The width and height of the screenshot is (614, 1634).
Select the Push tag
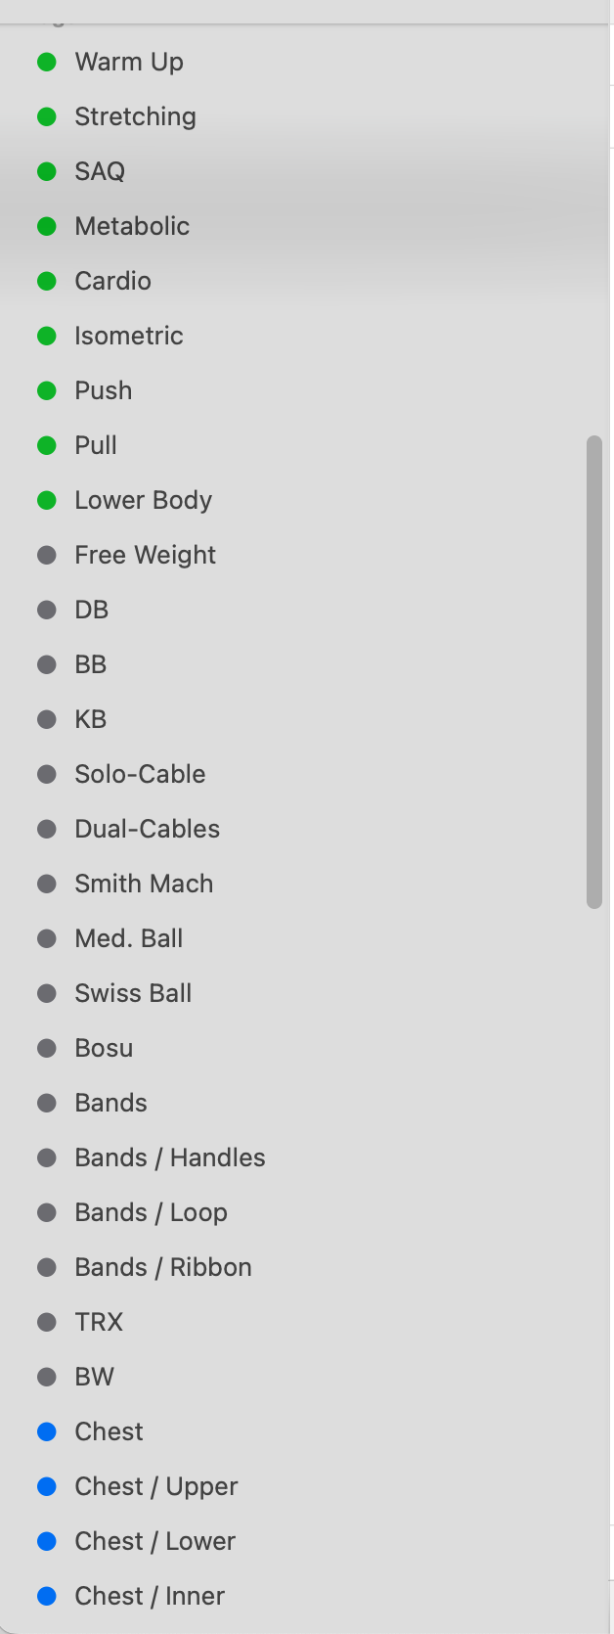[104, 391]
